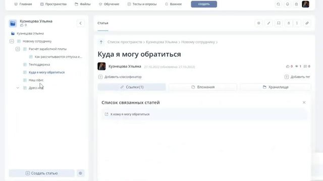
Task: Open Список пространств breadcrumb link
Action: coord(125,42)
